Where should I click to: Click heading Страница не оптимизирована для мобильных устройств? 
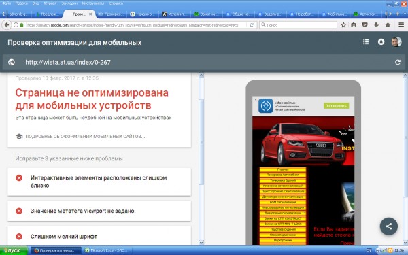click(x=92, y=99)
